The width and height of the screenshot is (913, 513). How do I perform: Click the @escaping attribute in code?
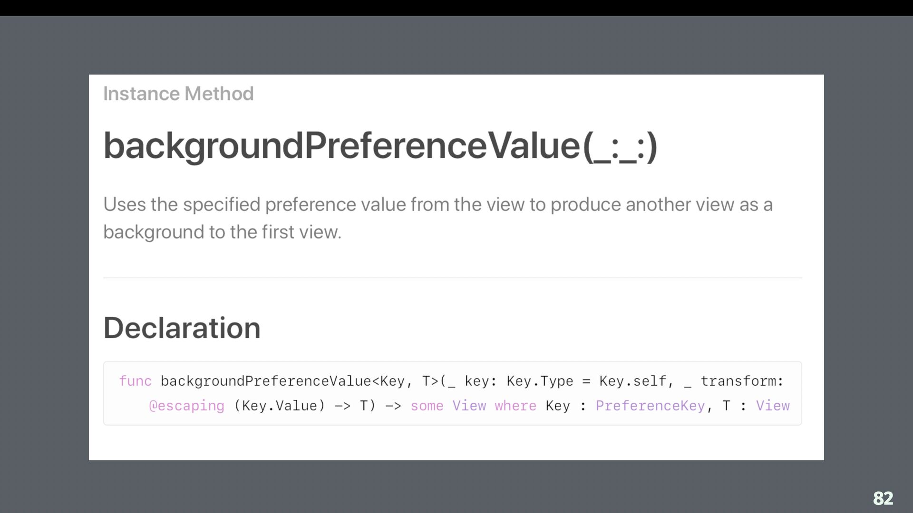click(x=186, y=406)
